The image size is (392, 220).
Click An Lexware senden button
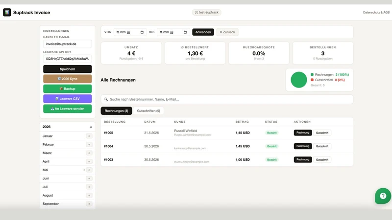click(67, 109)
